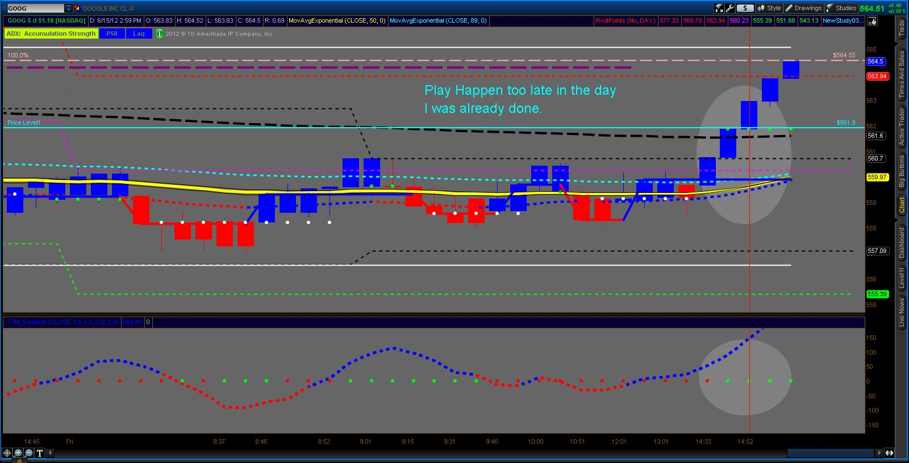Click the zoom in magnifier icon
Image resolution: width=909 pixels, height=463 pixels.
coord(18,453)
